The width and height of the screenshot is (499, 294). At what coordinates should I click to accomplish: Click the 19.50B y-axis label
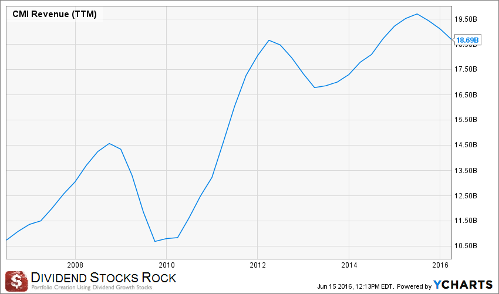click(468, 19)
